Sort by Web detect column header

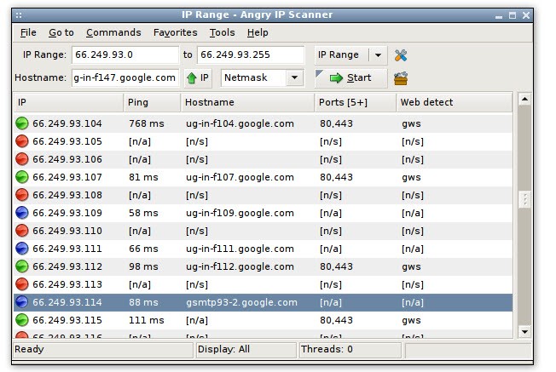point(455,103)
